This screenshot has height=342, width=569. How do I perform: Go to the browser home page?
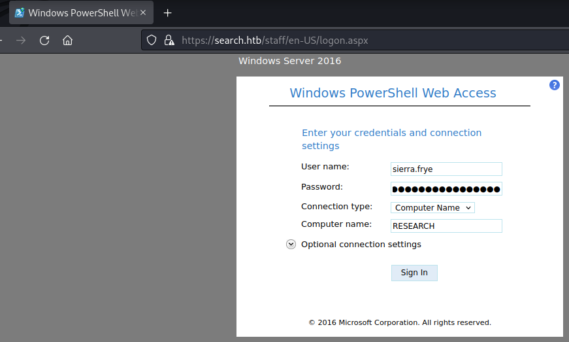click(x=67, y=41)
